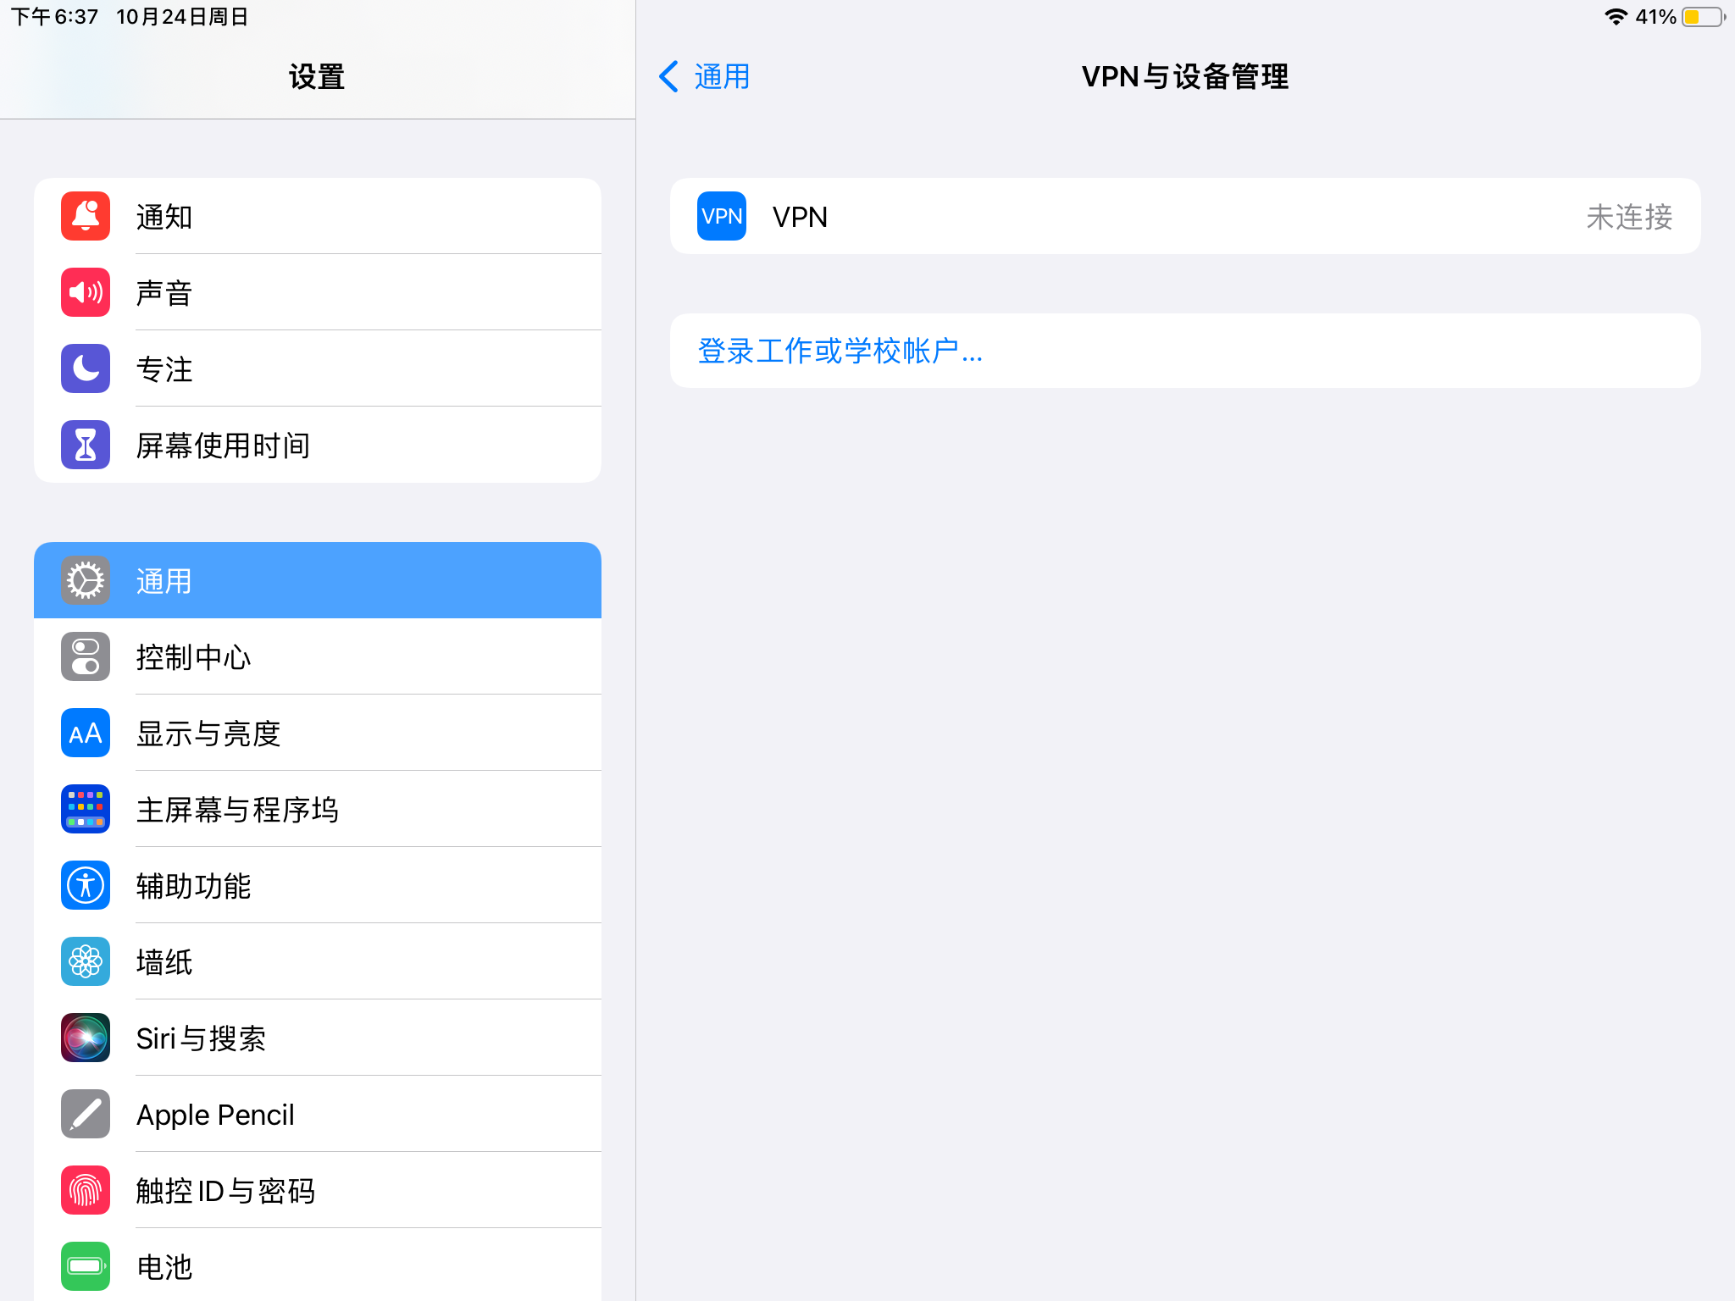Tap the Screen Time hourglass icon

tap(86, 446)
